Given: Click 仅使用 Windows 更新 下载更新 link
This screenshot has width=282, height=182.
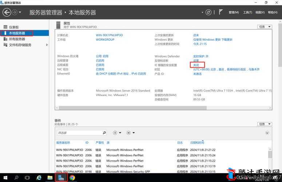Looking at the screenshot, I should click(213, 40).
